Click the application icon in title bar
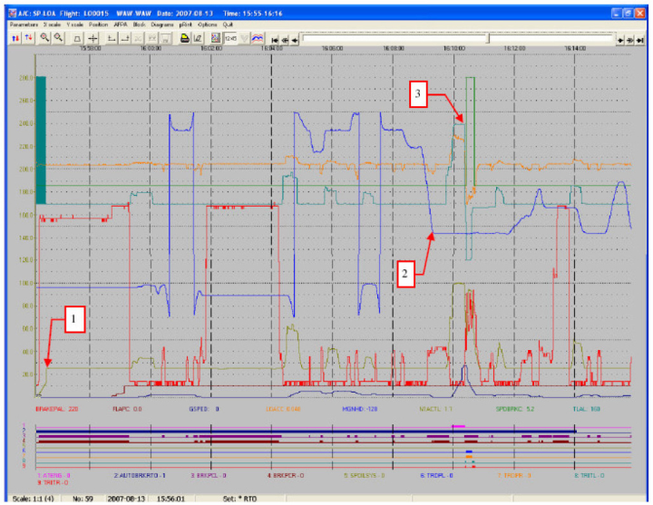The width and height of the screenshot is (653, 505). pos(13,14)
